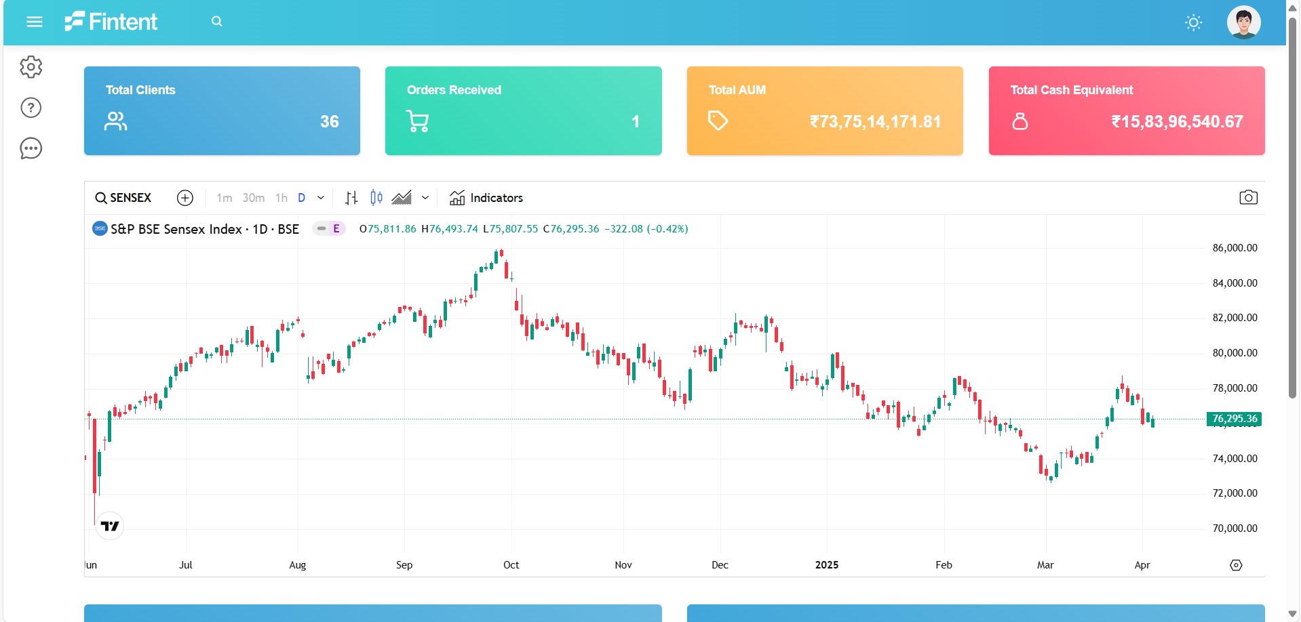Click the page vertical scrollbar thumb
This screenshot has height=622, width=1301.
[x=1292, y=207]
